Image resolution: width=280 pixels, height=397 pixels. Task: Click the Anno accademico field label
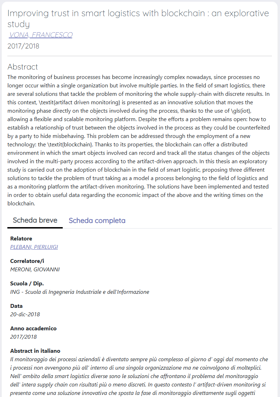coord(33,329)
